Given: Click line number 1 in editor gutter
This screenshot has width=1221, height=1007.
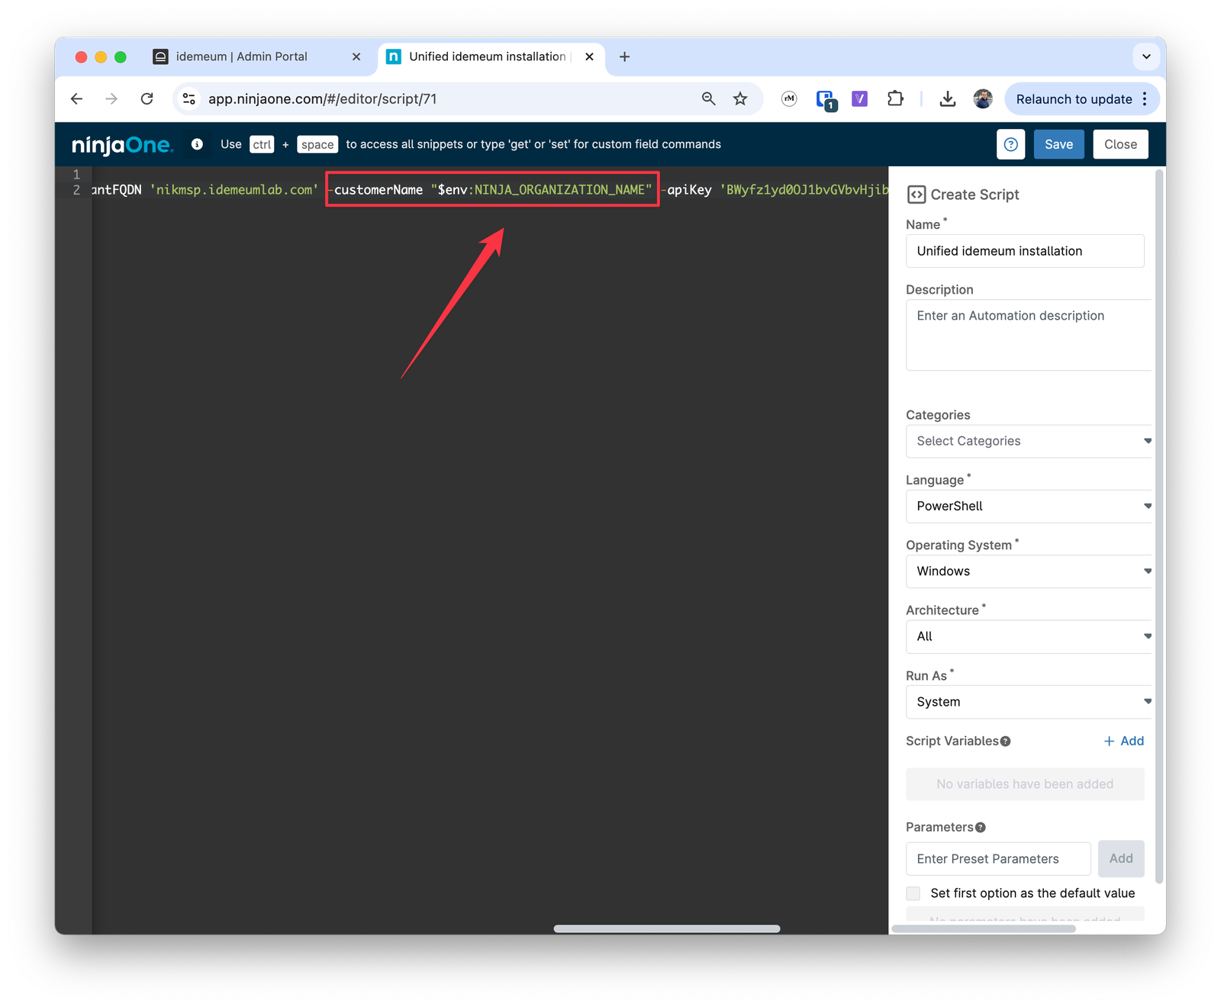Looking at the screenshot, I should (x=76, y=175).
